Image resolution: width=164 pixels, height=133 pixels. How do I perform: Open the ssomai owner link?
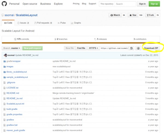[x=9, y=15]
